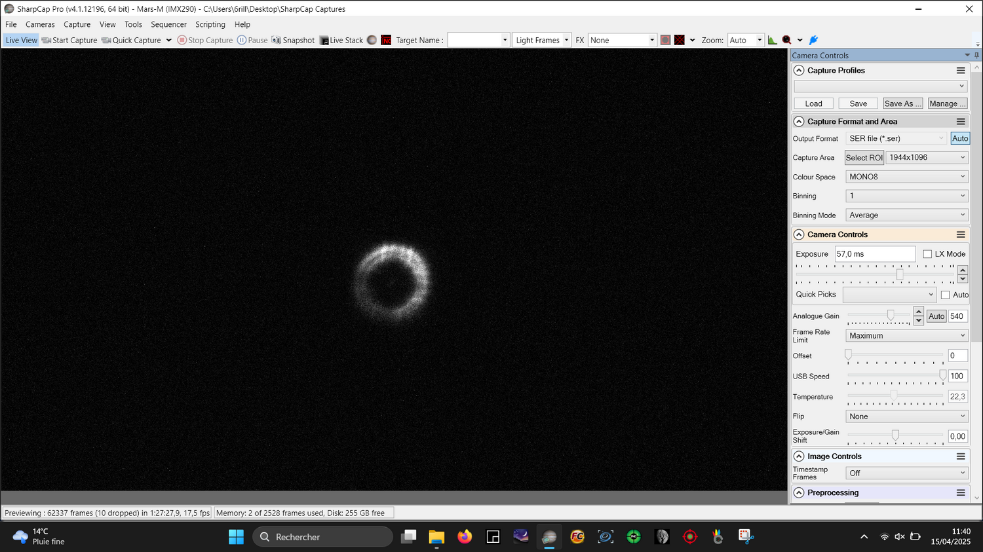Image resolution: width=983 pixels, height=552 pixels.
Task: Open the Frame Rate Limit dropdown
Action: (x=906, y=335)
